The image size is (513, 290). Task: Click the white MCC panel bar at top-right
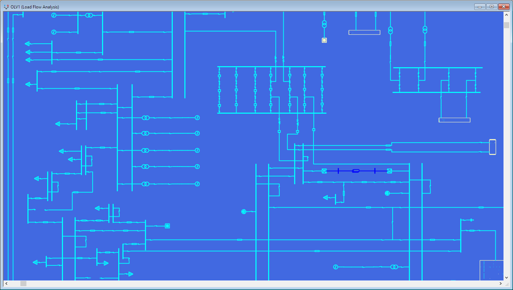[x=364, y=32]
